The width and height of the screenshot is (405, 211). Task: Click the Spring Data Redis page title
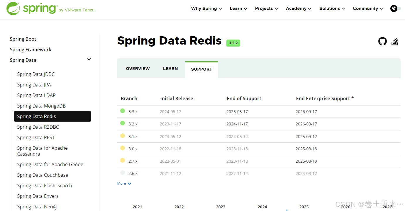(x=169, y=40)
